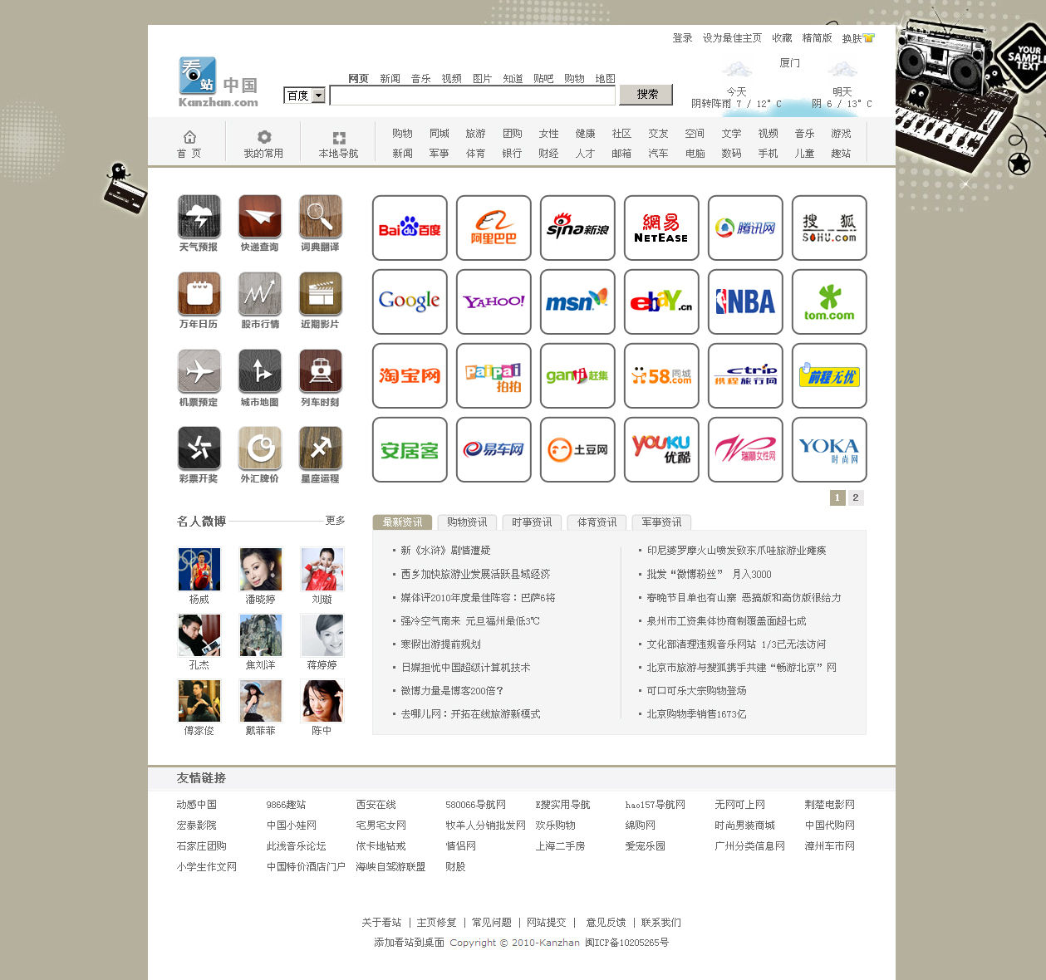Click the Youku 优酷 logo tile

661,449
